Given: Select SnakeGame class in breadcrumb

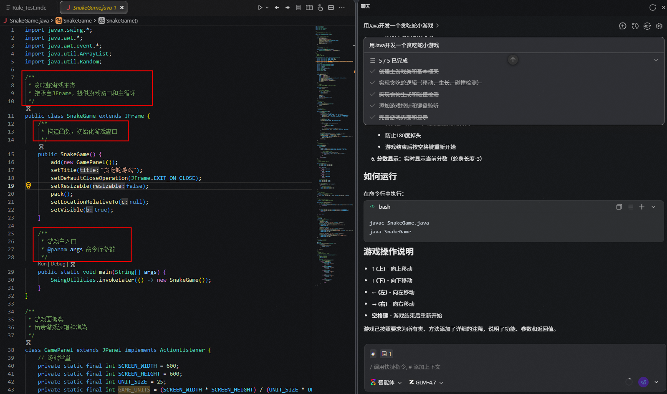Looking at the screenshot, I should pyautogui.click(x=77, y=20).
